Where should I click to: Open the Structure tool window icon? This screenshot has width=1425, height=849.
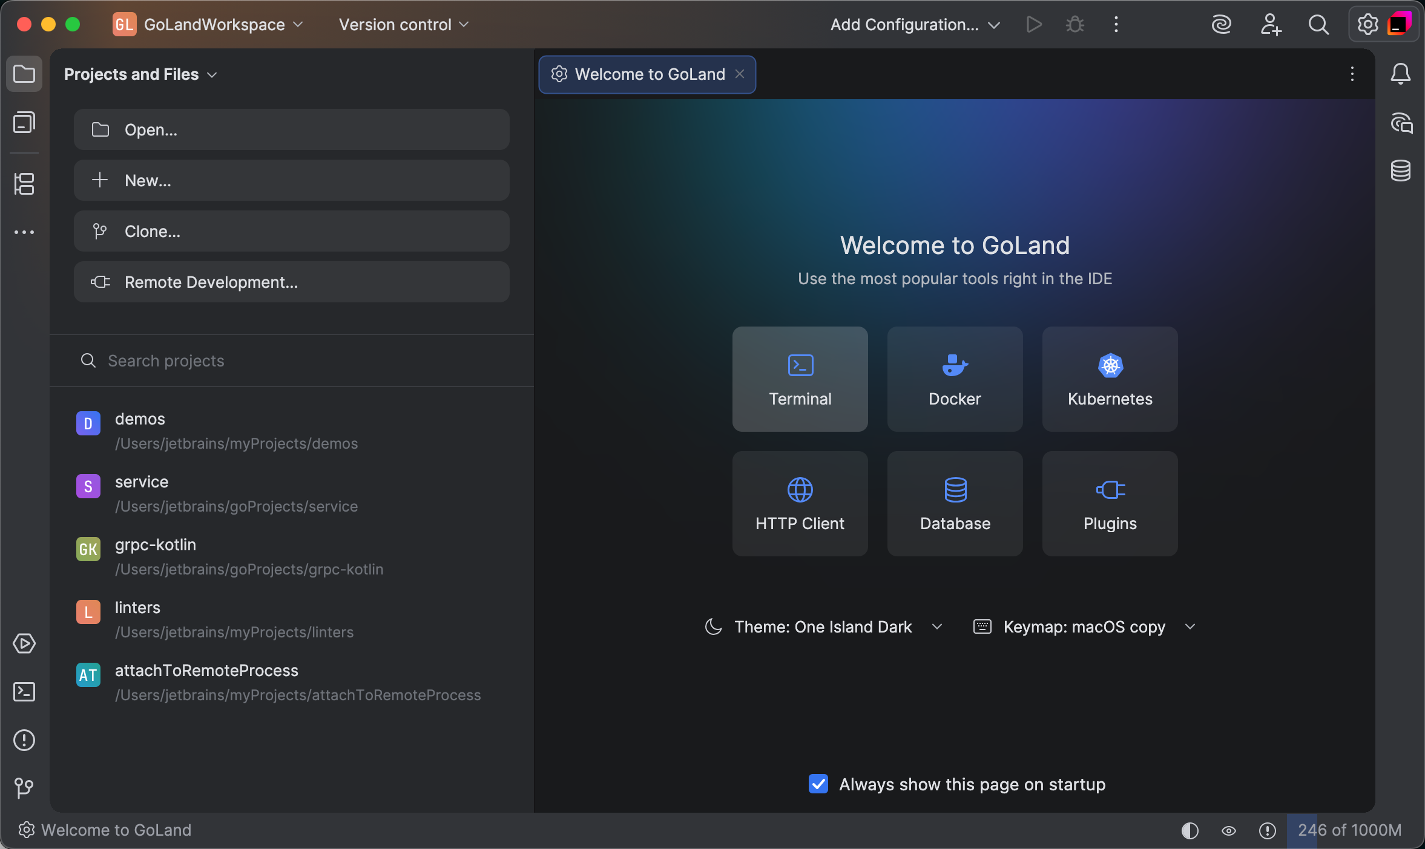coord(24,184)
